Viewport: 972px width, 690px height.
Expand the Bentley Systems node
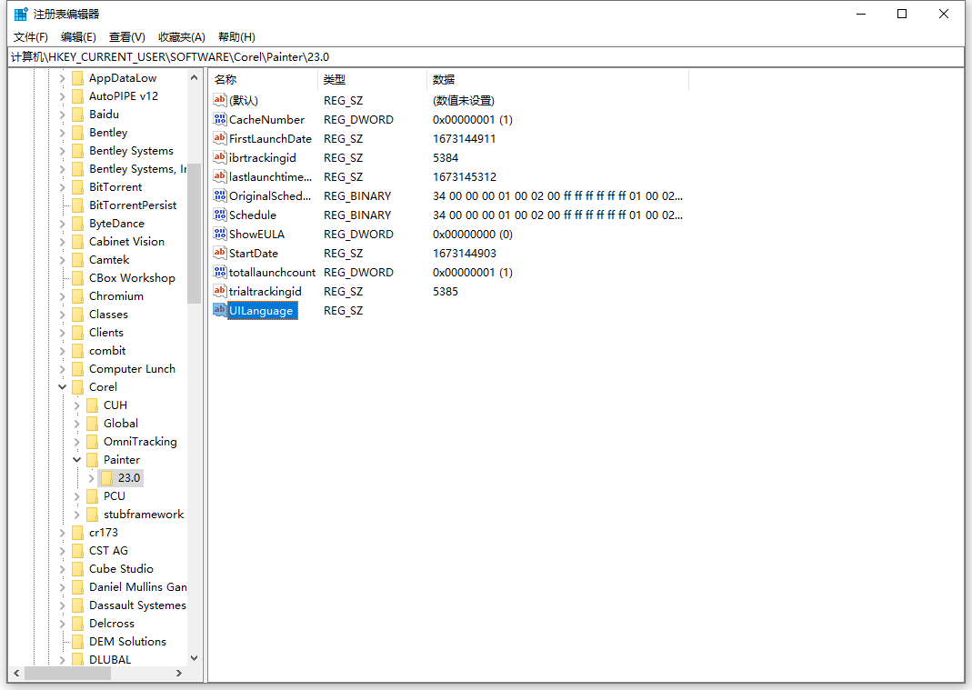tap(62, 151)
